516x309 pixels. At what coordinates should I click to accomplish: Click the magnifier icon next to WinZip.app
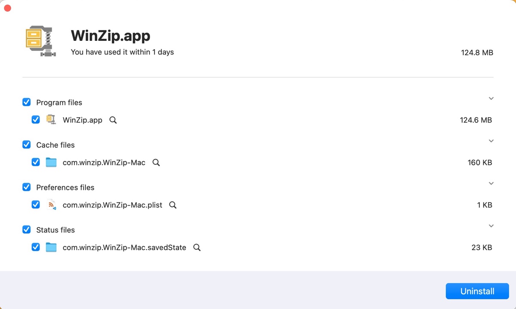pos(113,120)
